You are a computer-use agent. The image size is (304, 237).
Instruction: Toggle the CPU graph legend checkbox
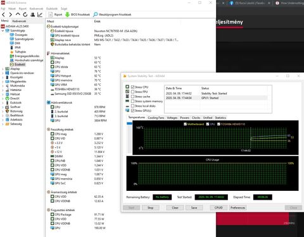(208, 124)
